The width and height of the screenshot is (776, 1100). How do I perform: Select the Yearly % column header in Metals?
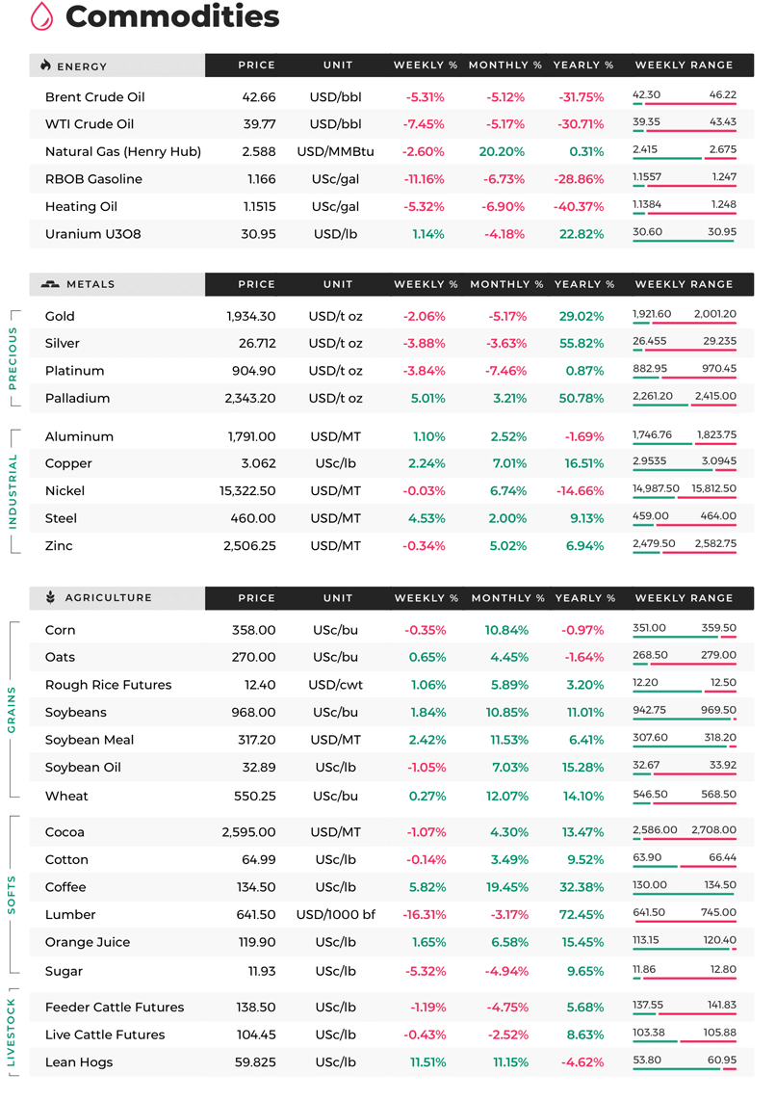pyautogui.click(x=584, y=284)
